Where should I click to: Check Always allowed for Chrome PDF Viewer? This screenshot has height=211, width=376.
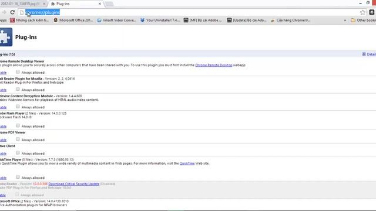(x=18, y=139)
